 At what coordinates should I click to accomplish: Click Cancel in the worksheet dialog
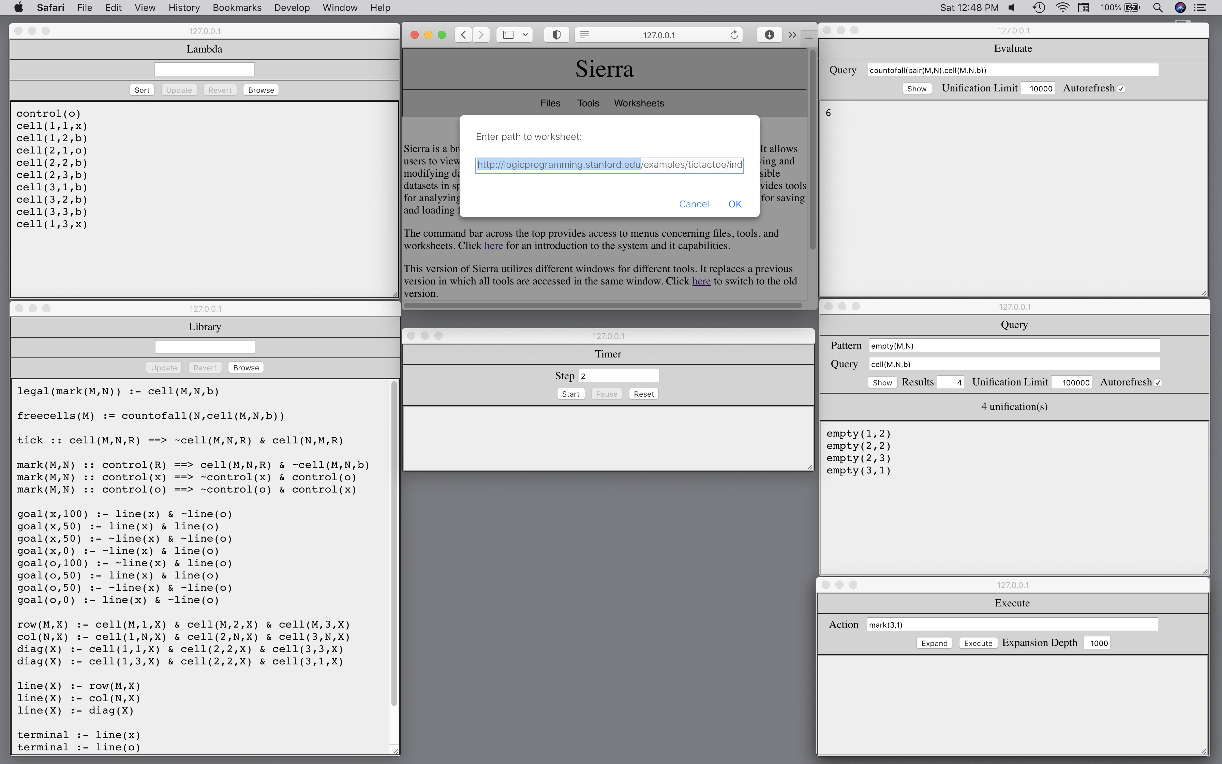point(693,204)
